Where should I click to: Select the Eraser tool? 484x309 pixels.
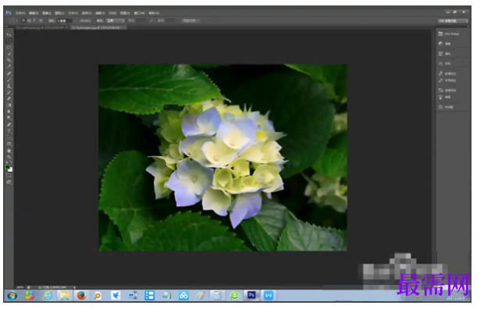tap(9, 99)
